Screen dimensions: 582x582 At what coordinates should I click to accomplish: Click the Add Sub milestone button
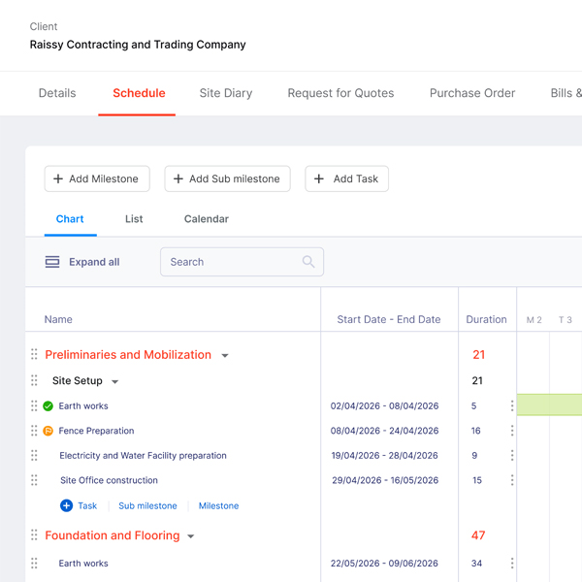[x=227, y=178]
